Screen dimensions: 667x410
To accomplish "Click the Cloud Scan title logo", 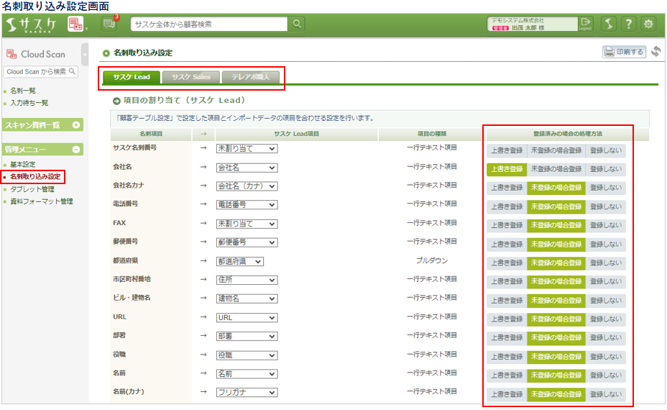I will click(x=36, y=54).
